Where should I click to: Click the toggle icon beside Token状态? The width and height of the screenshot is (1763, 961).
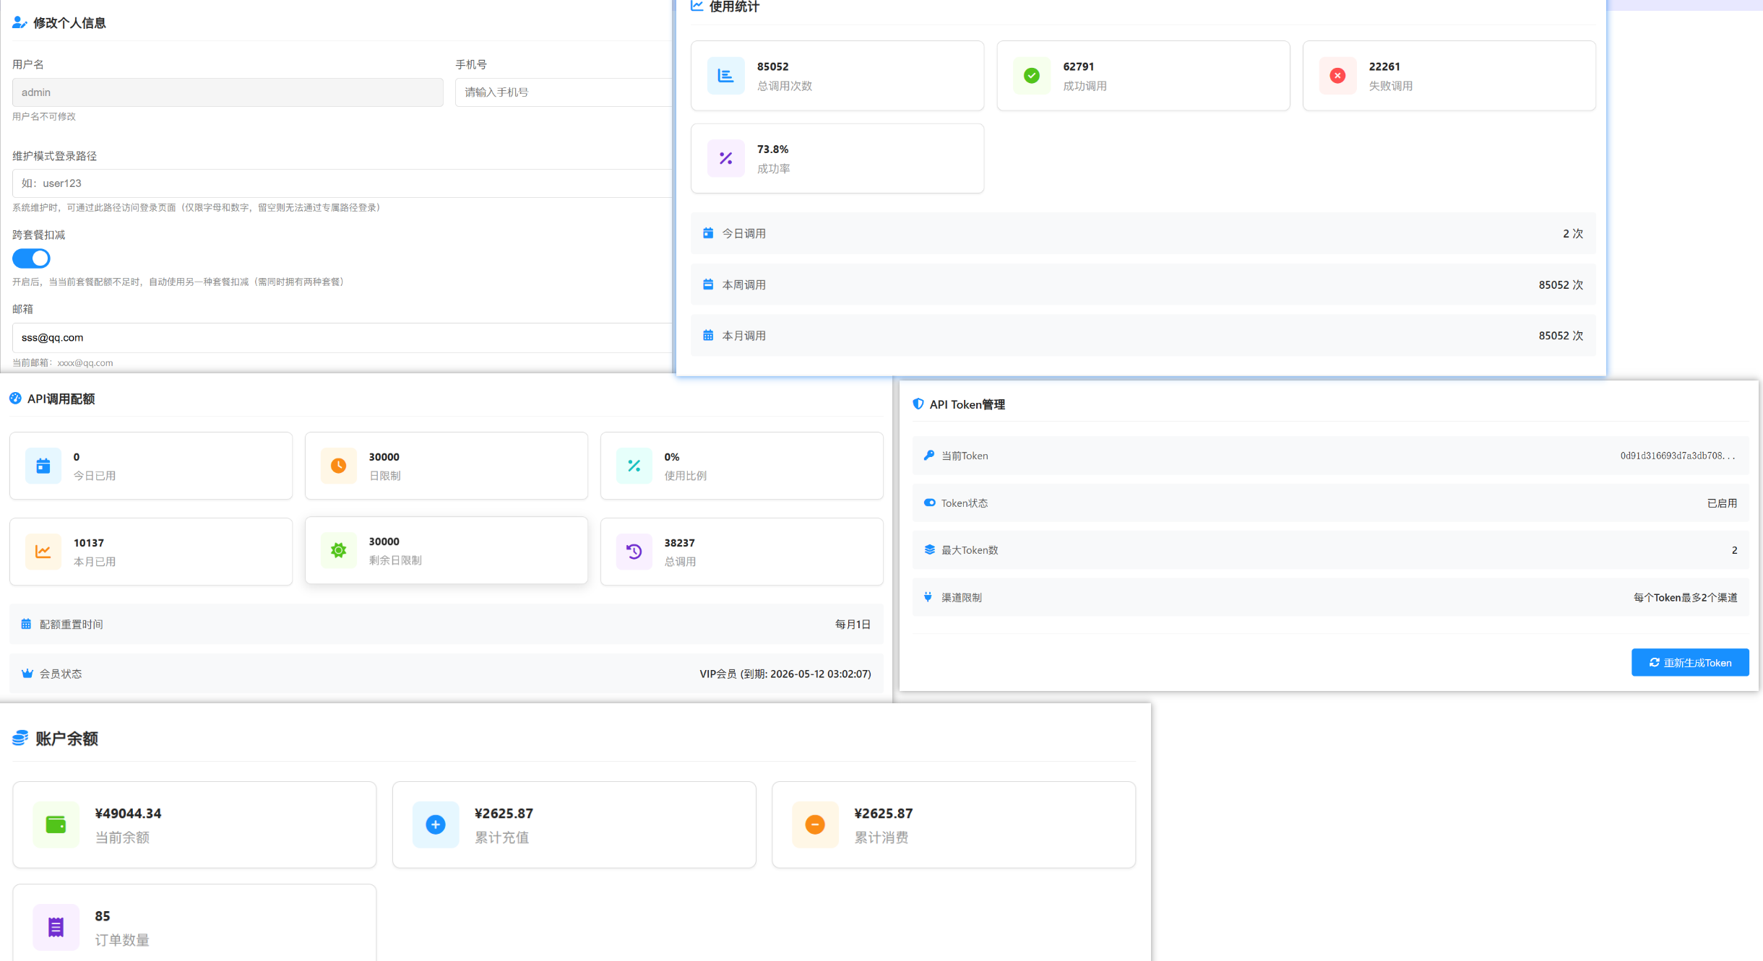(x=929, y=503)
